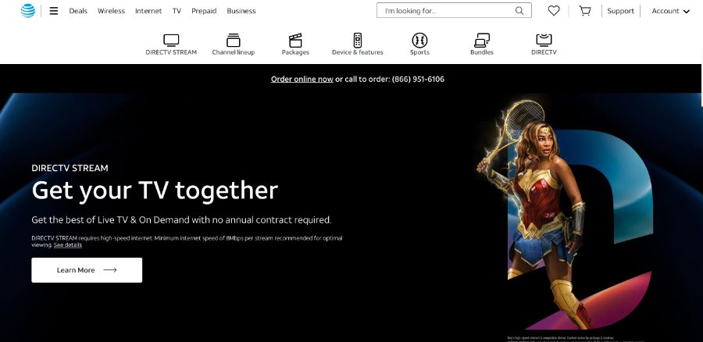
Task: Select the Device & features label
Action: point(357,52)
